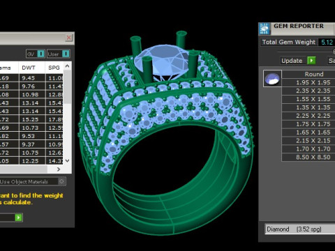The width and height of the screenshot is (335, 251).
Task: Select the 1.55 X 1.55 gem row
Action: click(313, 99)
